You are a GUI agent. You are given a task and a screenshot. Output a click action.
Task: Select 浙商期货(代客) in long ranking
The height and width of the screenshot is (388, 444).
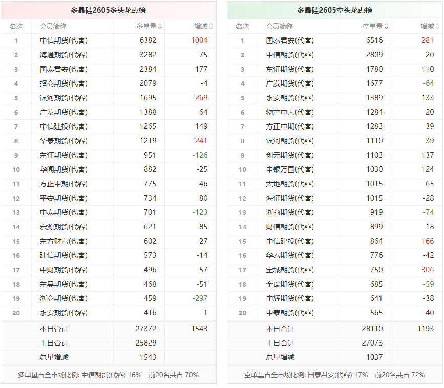(x=64, y=298)
